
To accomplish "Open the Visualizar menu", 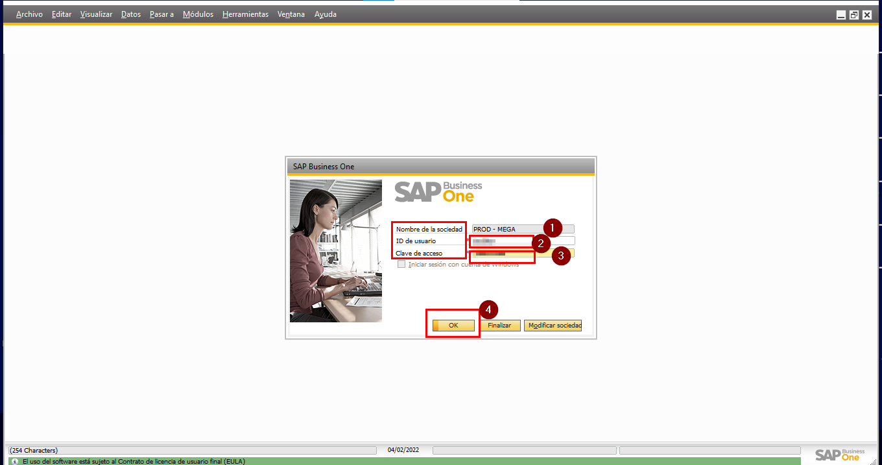I will (x=96, y=14).
